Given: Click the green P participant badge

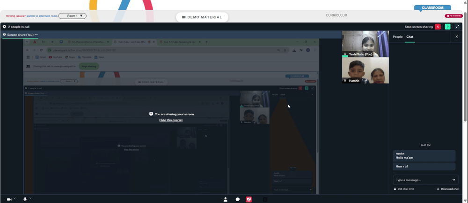Looking at the screenshot, I should tap(447, 27).
